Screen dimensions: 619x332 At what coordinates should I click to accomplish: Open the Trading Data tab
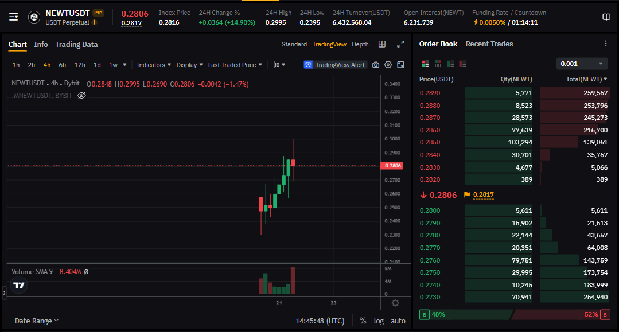pyautogui.click(x=76, y=44)
